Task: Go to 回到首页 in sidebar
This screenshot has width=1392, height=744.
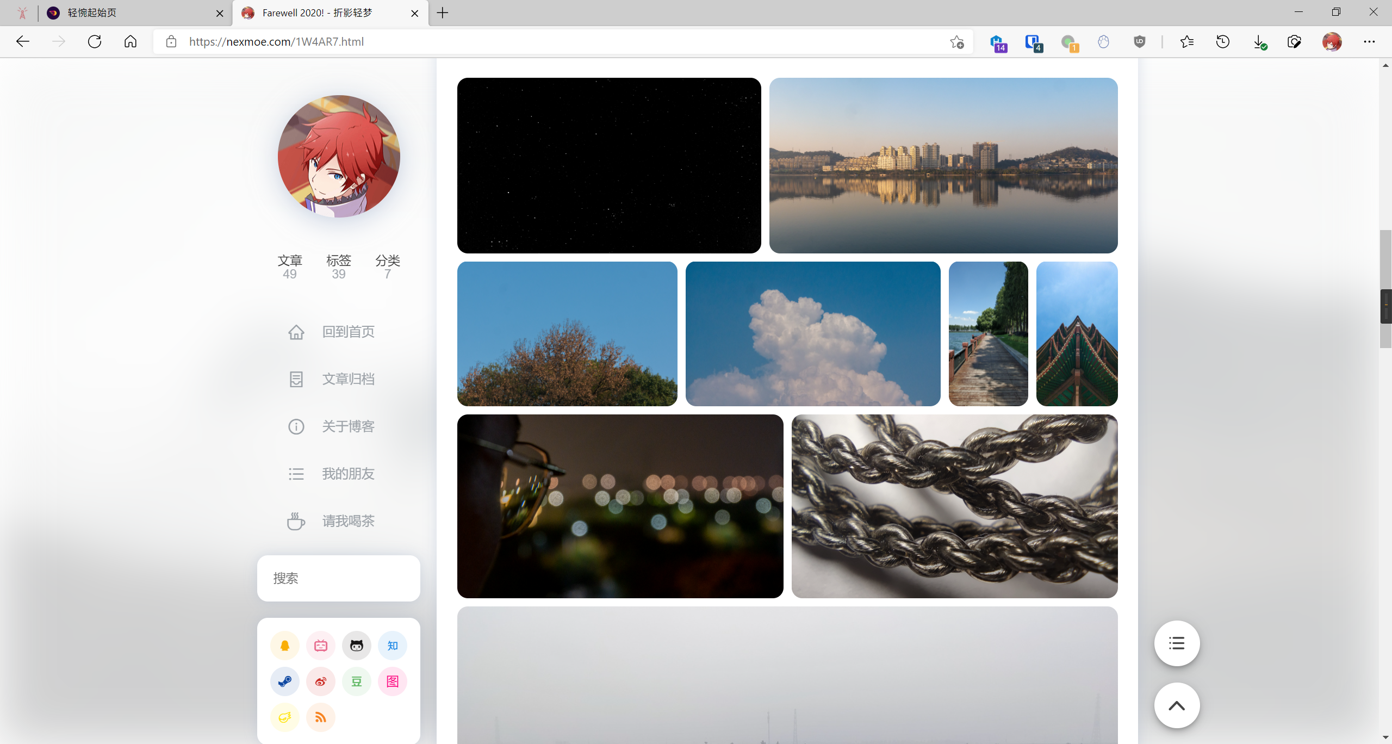Action: click(x=348, y=332)
